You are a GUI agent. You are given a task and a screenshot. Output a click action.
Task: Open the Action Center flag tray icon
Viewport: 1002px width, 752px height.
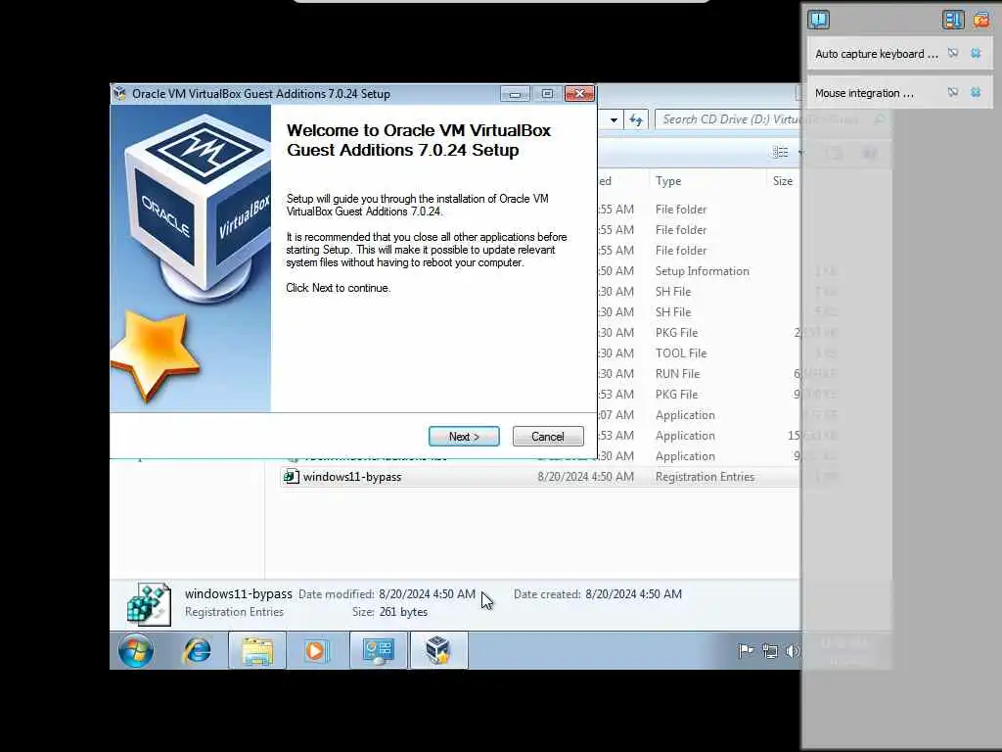745,651
